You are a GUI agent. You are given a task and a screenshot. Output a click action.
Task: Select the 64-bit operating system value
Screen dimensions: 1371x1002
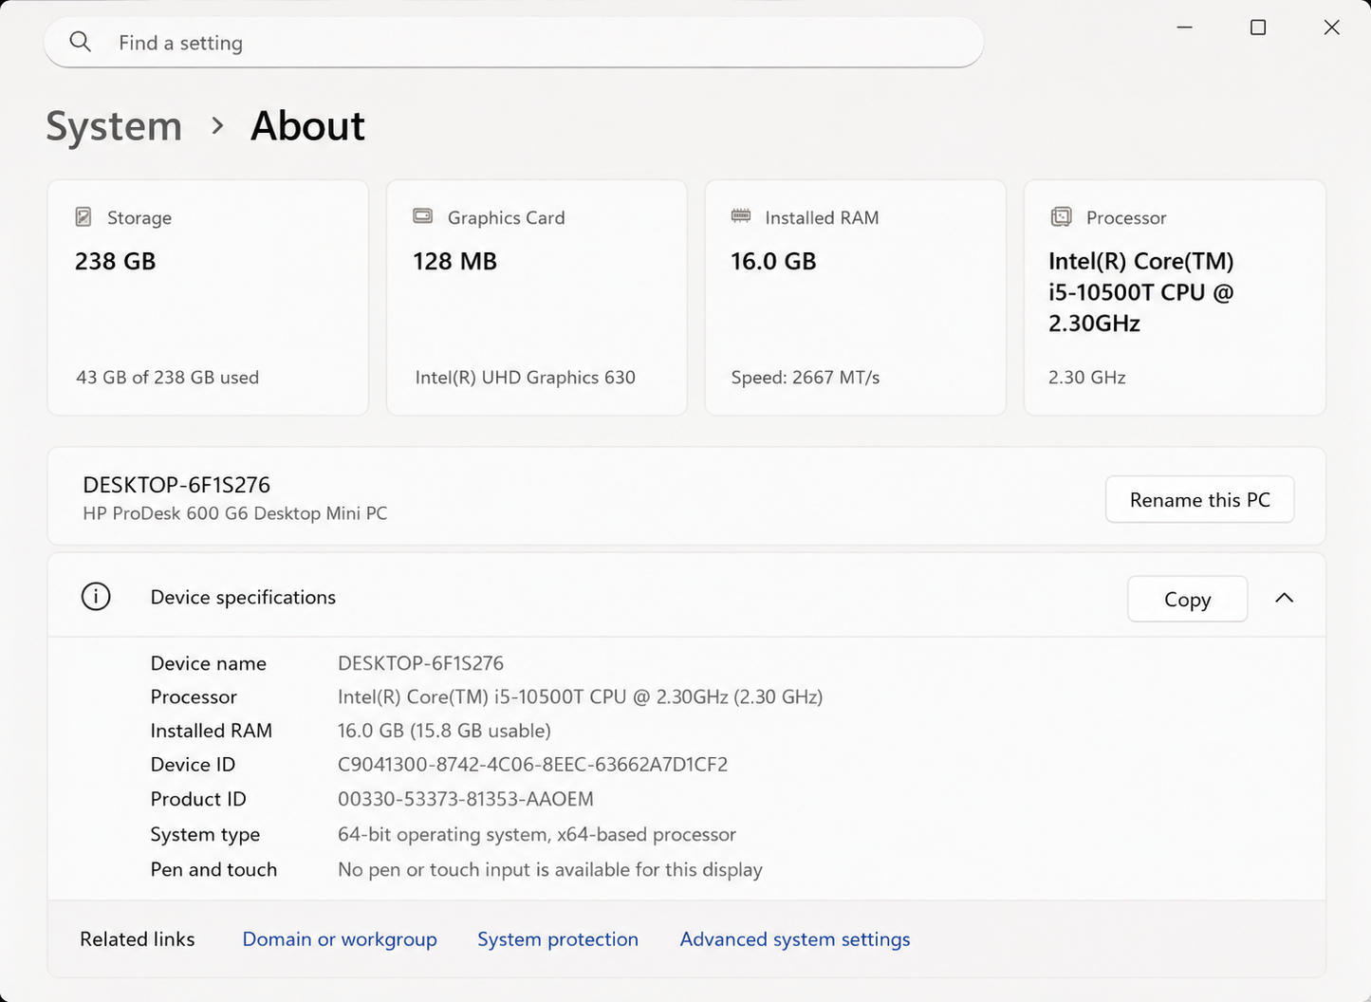pyautogui.click(x=537, y=835)
